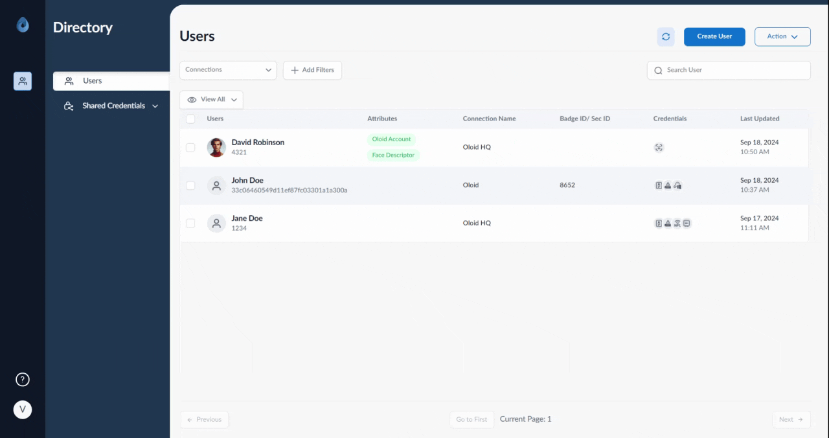Click John Doe's cloud Windows credential icon
Image resolution: width=829 pixels, height=438 pixels.
click(x=677, y=185)
